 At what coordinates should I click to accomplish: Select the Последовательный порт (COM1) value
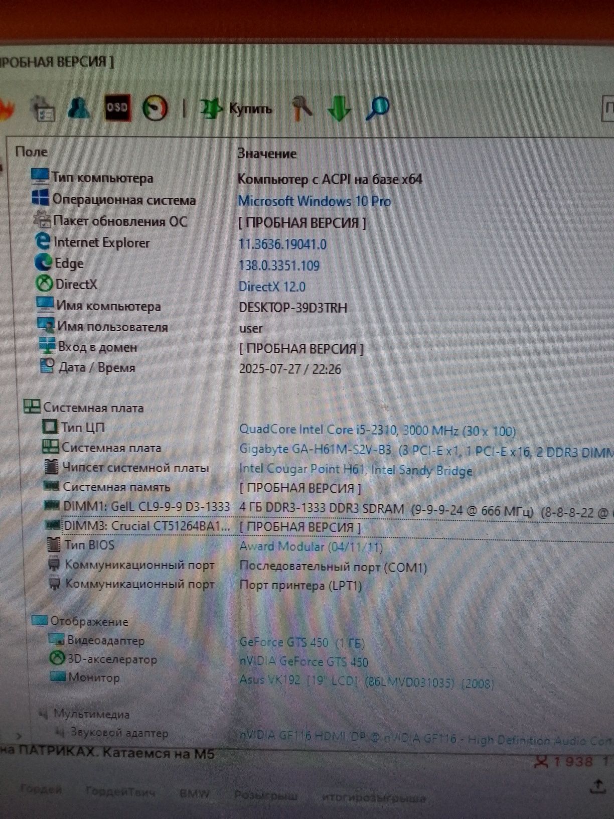pyautogui.click(x=333, y=567)
